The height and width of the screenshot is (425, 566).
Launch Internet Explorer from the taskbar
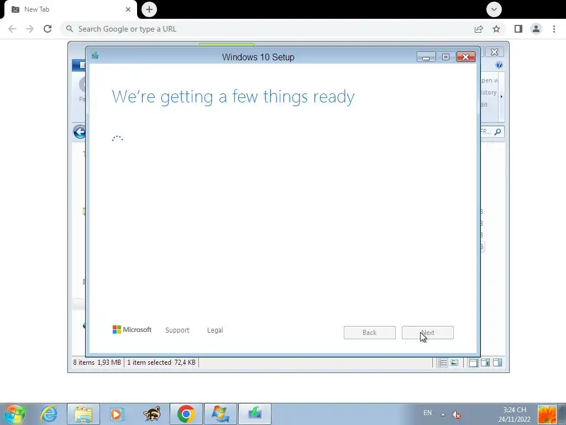pos(49,414)
